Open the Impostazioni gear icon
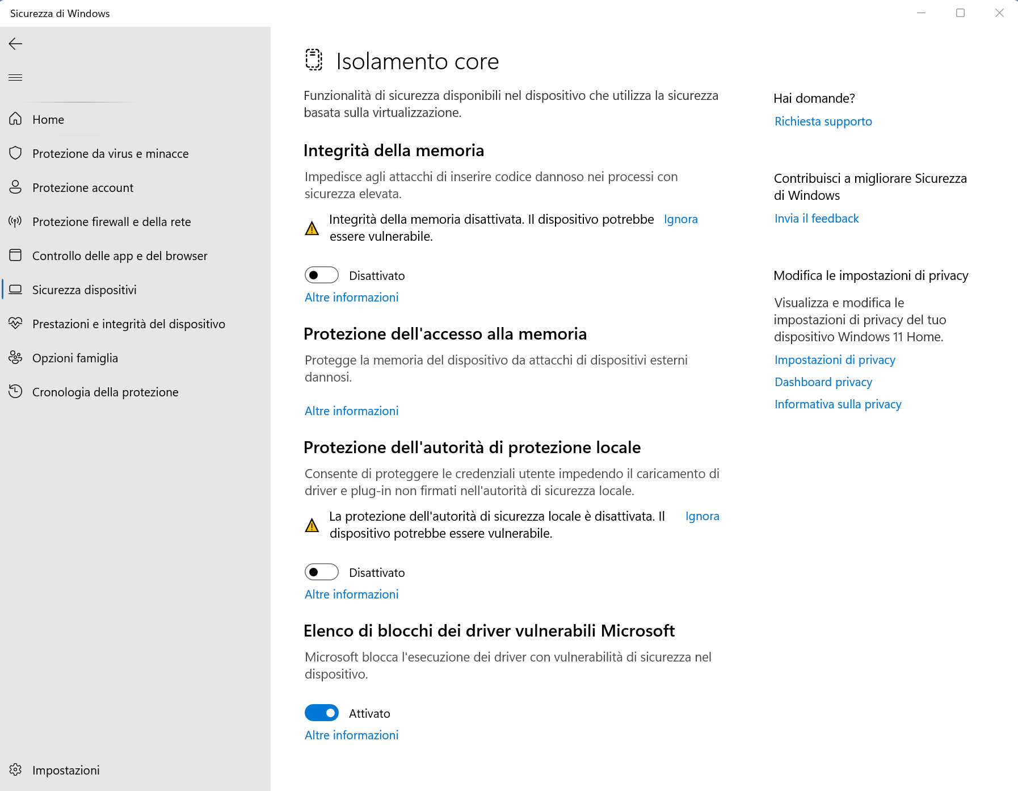 tap(15, 770)
